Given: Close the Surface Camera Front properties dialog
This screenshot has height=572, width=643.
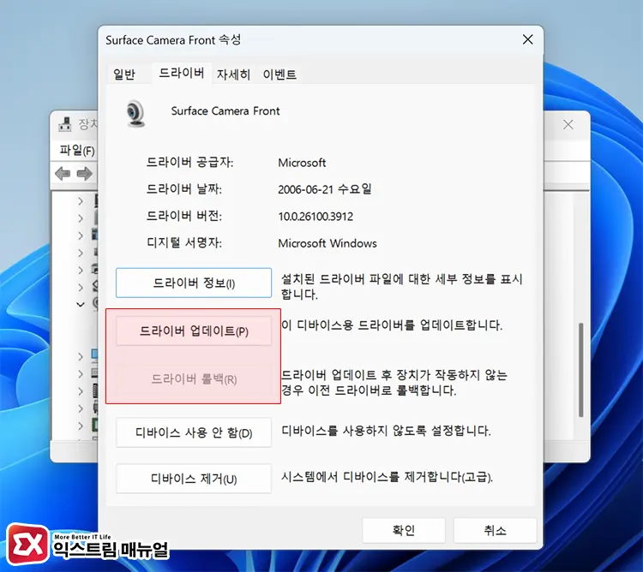Looking at the screenshot, I should click(x=528, y=39).
